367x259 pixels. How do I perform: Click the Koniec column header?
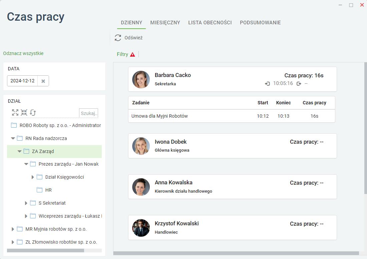[284, 103]
